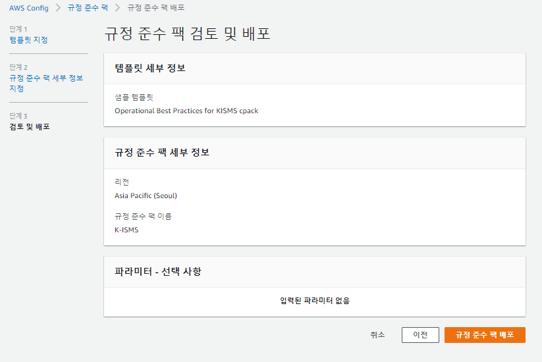This screenshot has height=362, width=542.
Task: Click the 규정 준수 팩 세부 정보 section header
Action: (162, 153)
